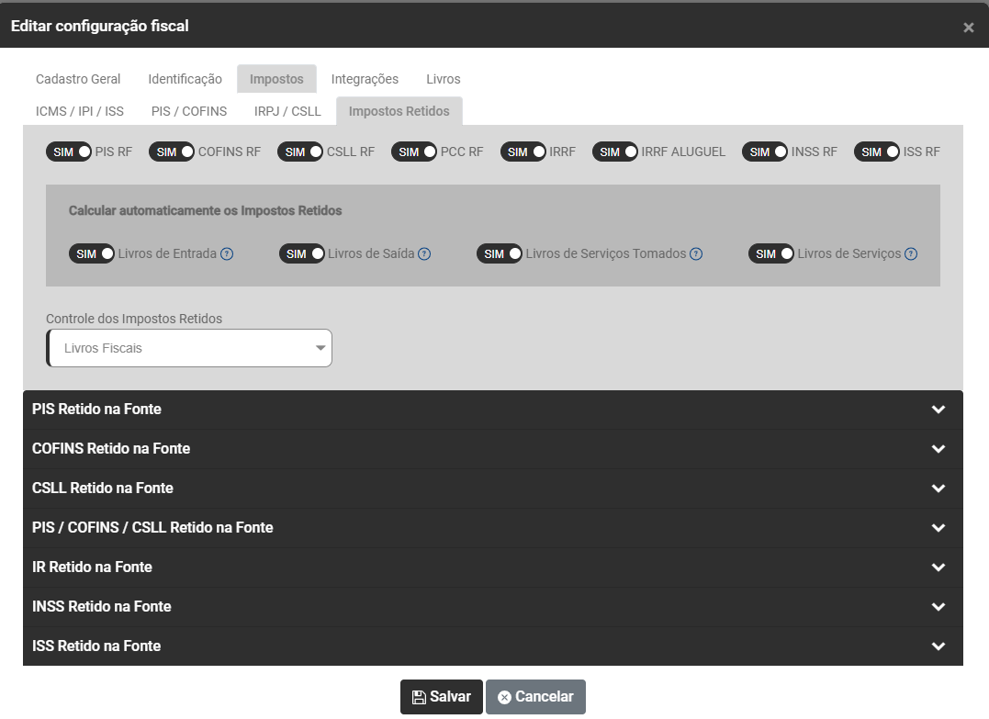Screen dimensions: 989x719
Task: Toggle the PIS RF switch
Action: [x=69, y=152]
